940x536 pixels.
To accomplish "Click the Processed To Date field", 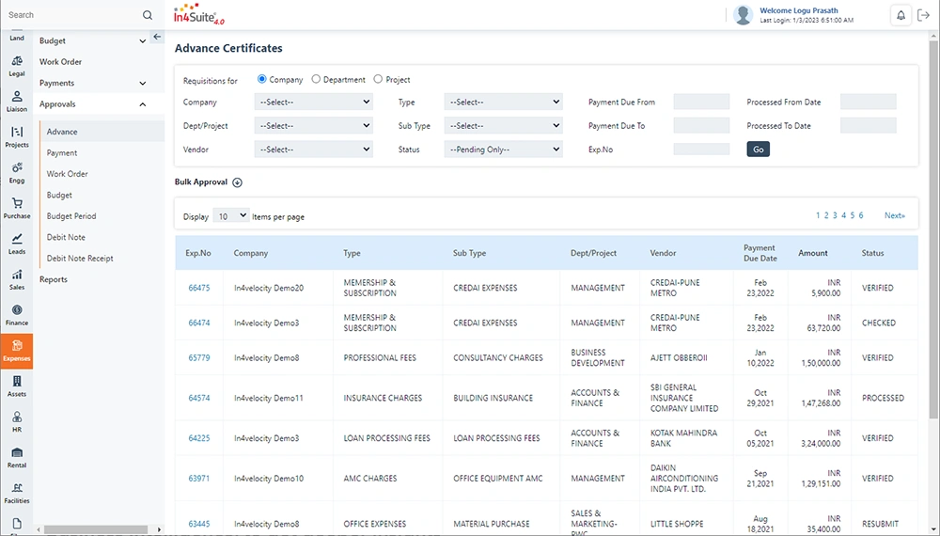I will 868,126.
